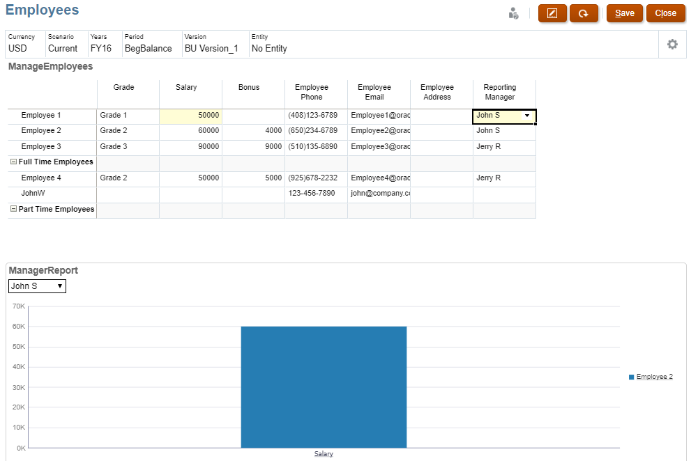
Task: Select the Current scenario in POV
Action: coord(63,48)
